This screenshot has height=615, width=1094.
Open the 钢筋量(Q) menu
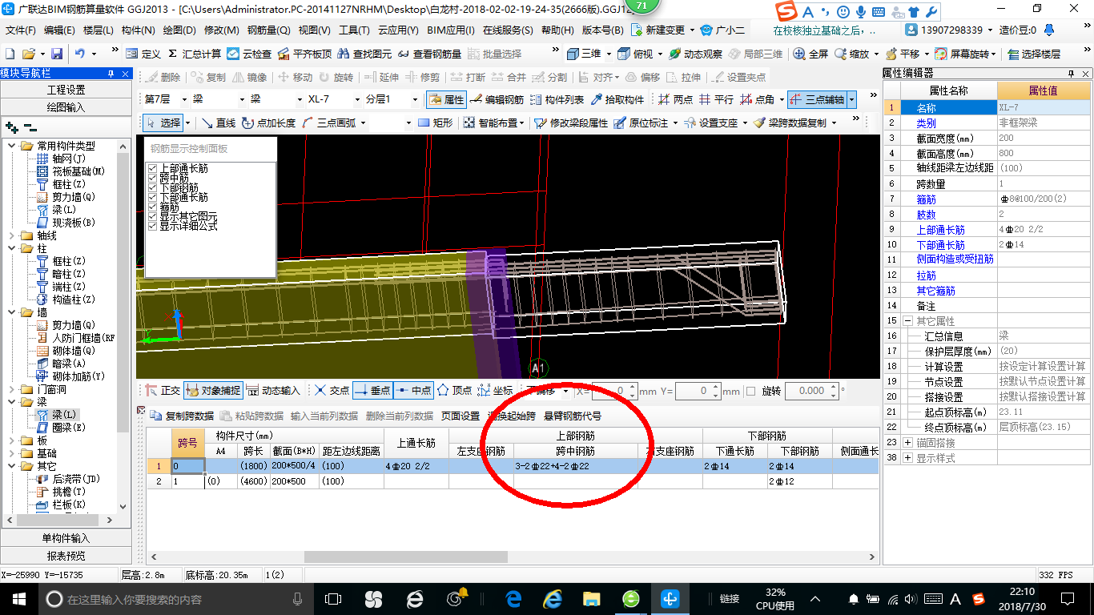268,30
